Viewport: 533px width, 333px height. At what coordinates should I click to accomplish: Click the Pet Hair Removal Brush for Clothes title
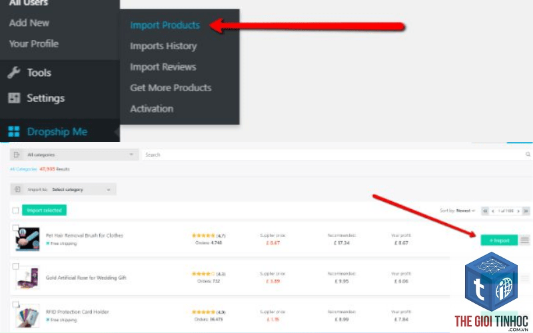pos(85,236)
